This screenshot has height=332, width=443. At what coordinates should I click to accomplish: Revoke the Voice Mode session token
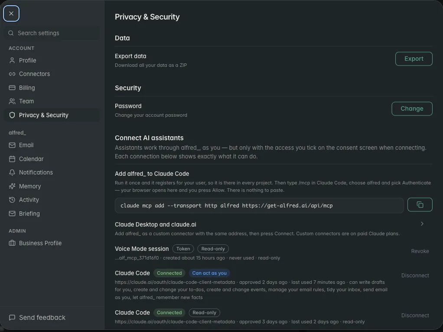click(420, 251)
